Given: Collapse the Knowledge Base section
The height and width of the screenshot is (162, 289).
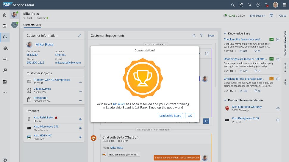Looking at the screenshot, I should tap(225, 34).
